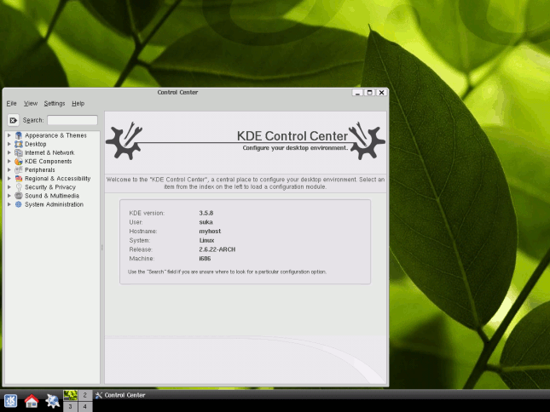Click the KDE Components icon
The image size is (550, 412).
(x=19, y=162)
